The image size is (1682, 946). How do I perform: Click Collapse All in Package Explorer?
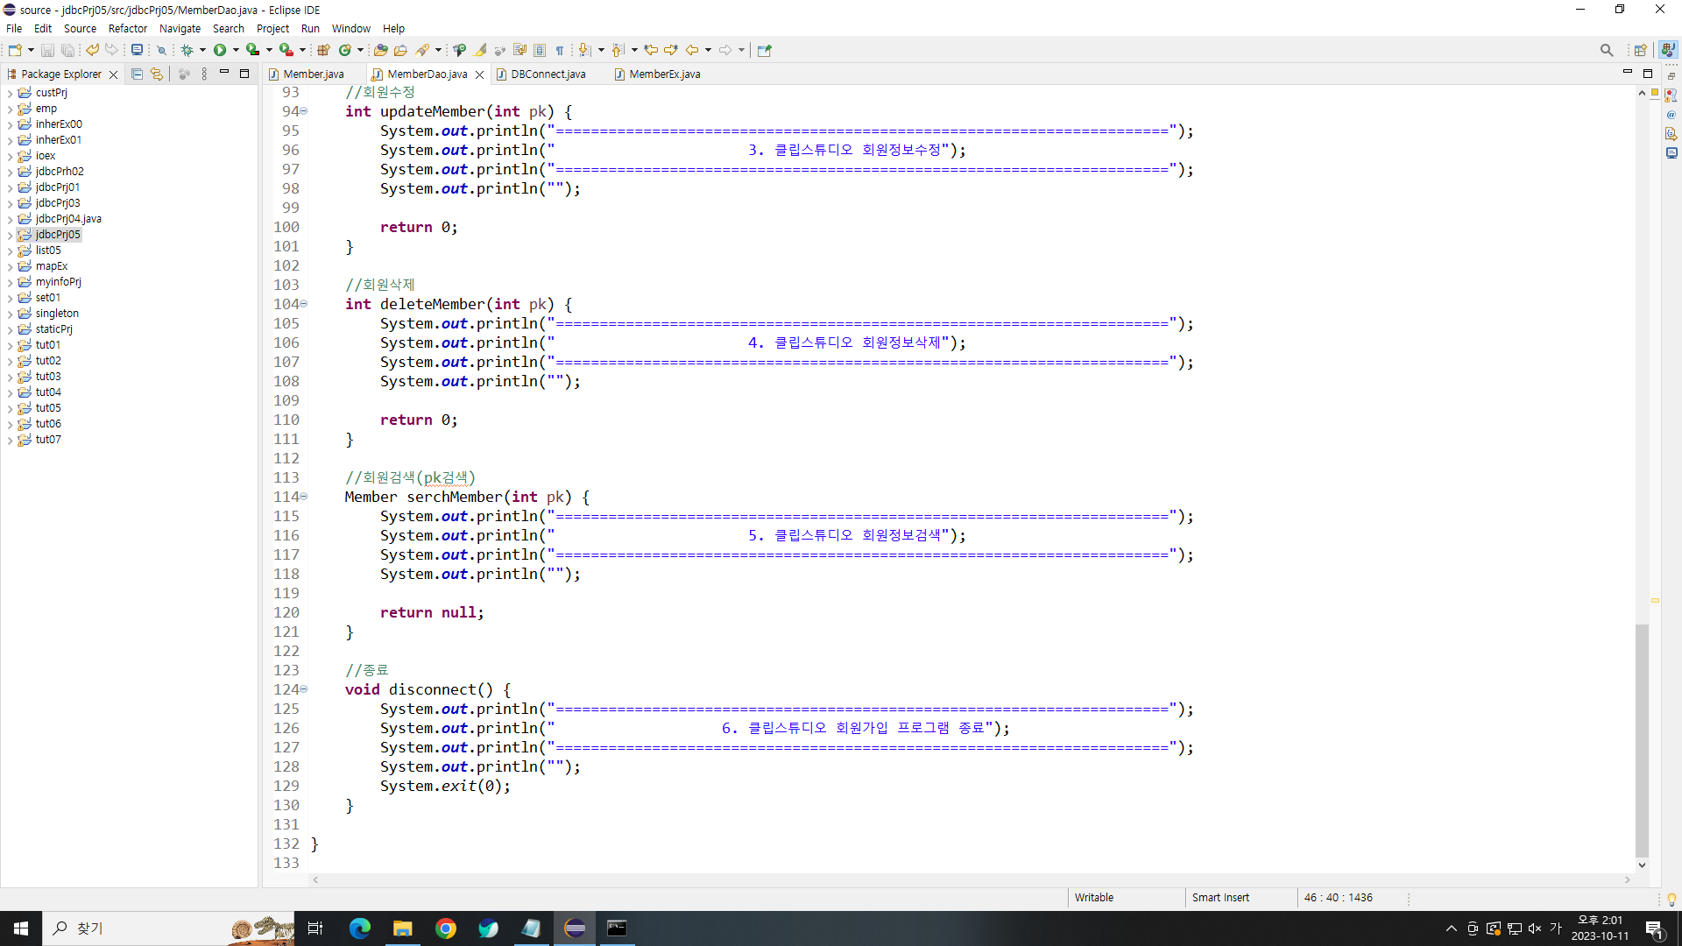point(137,74)
